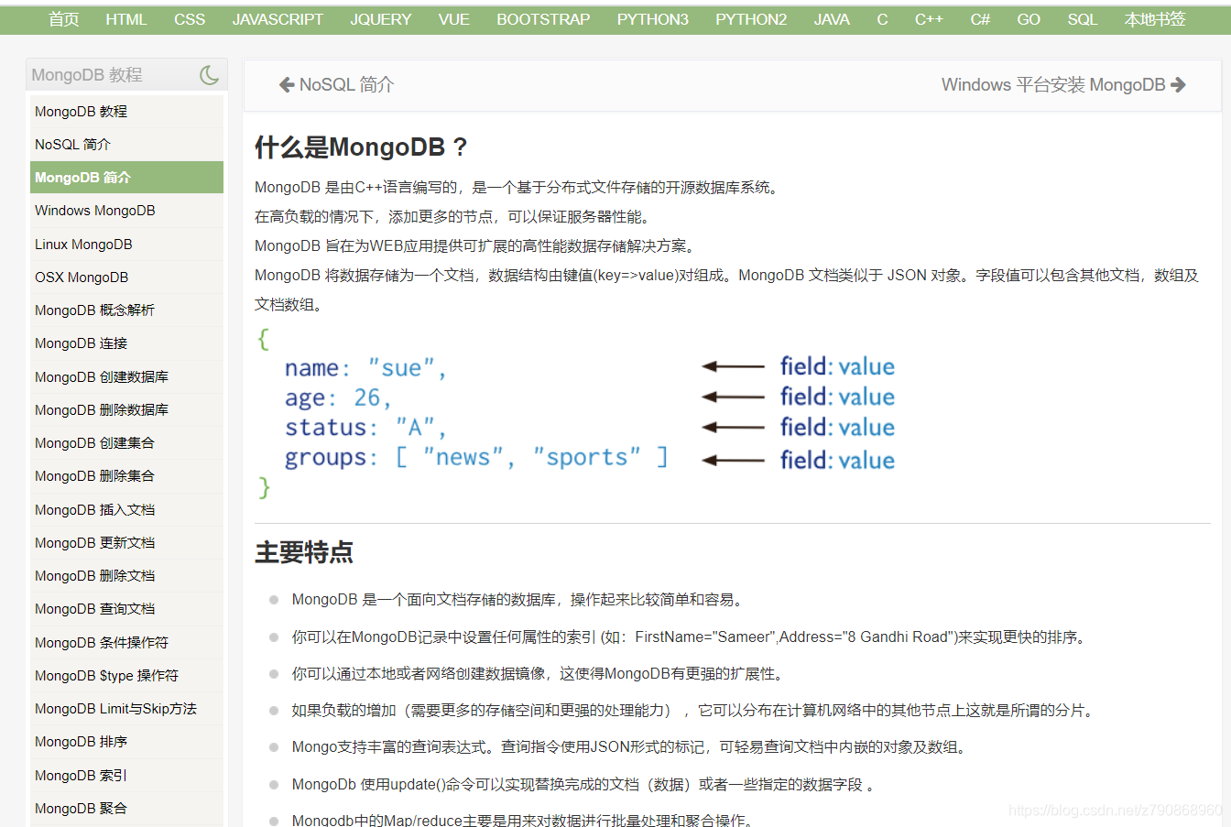Click the 什么是MongoDB？ heading

click(362, 147)
